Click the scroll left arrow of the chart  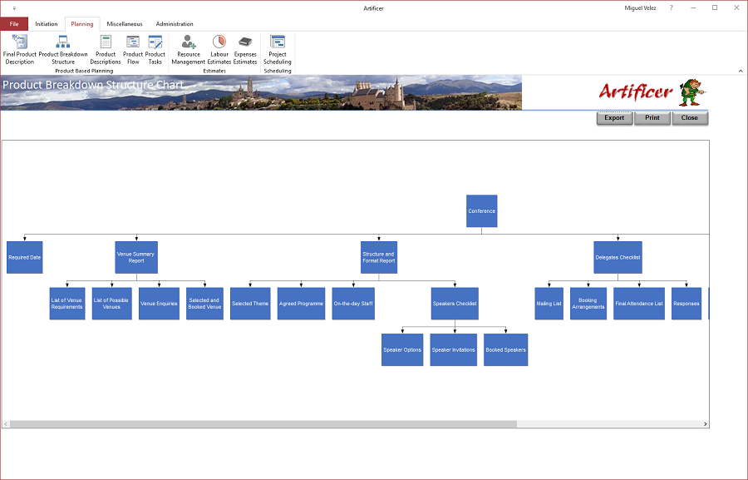[6, 424]
